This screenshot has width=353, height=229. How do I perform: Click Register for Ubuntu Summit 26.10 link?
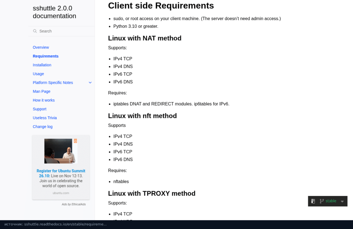pos(61,173)
